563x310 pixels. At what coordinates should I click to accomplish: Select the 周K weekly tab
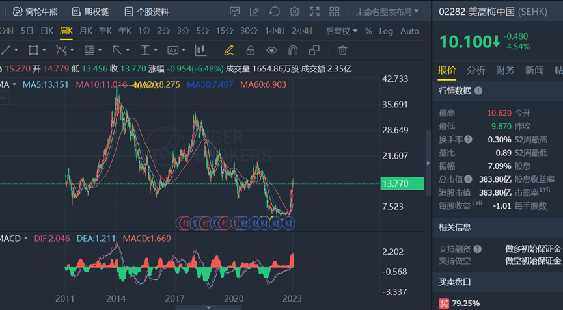point(66,31)
